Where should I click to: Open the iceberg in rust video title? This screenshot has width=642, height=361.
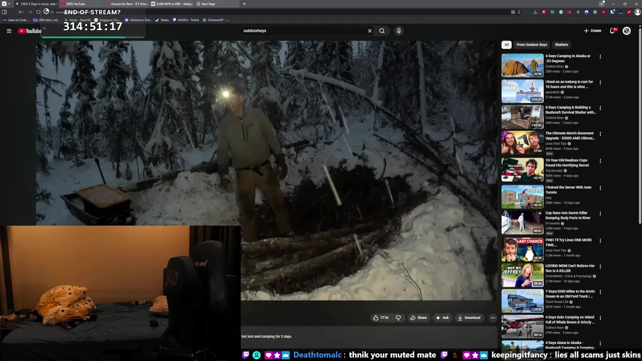click(x=569, y=84)
